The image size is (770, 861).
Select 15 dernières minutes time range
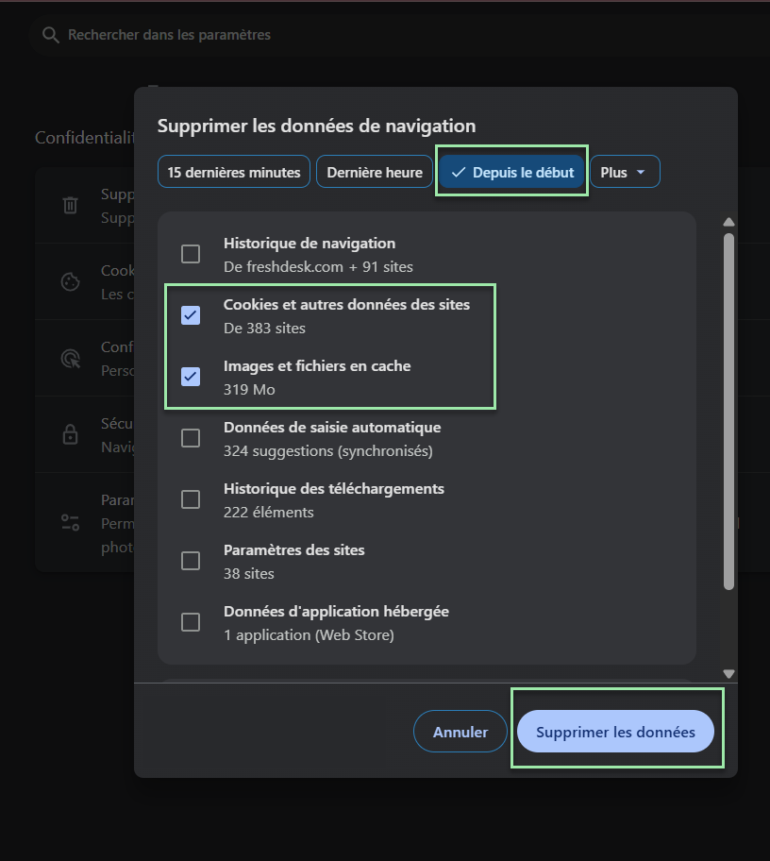click(234, 173)
